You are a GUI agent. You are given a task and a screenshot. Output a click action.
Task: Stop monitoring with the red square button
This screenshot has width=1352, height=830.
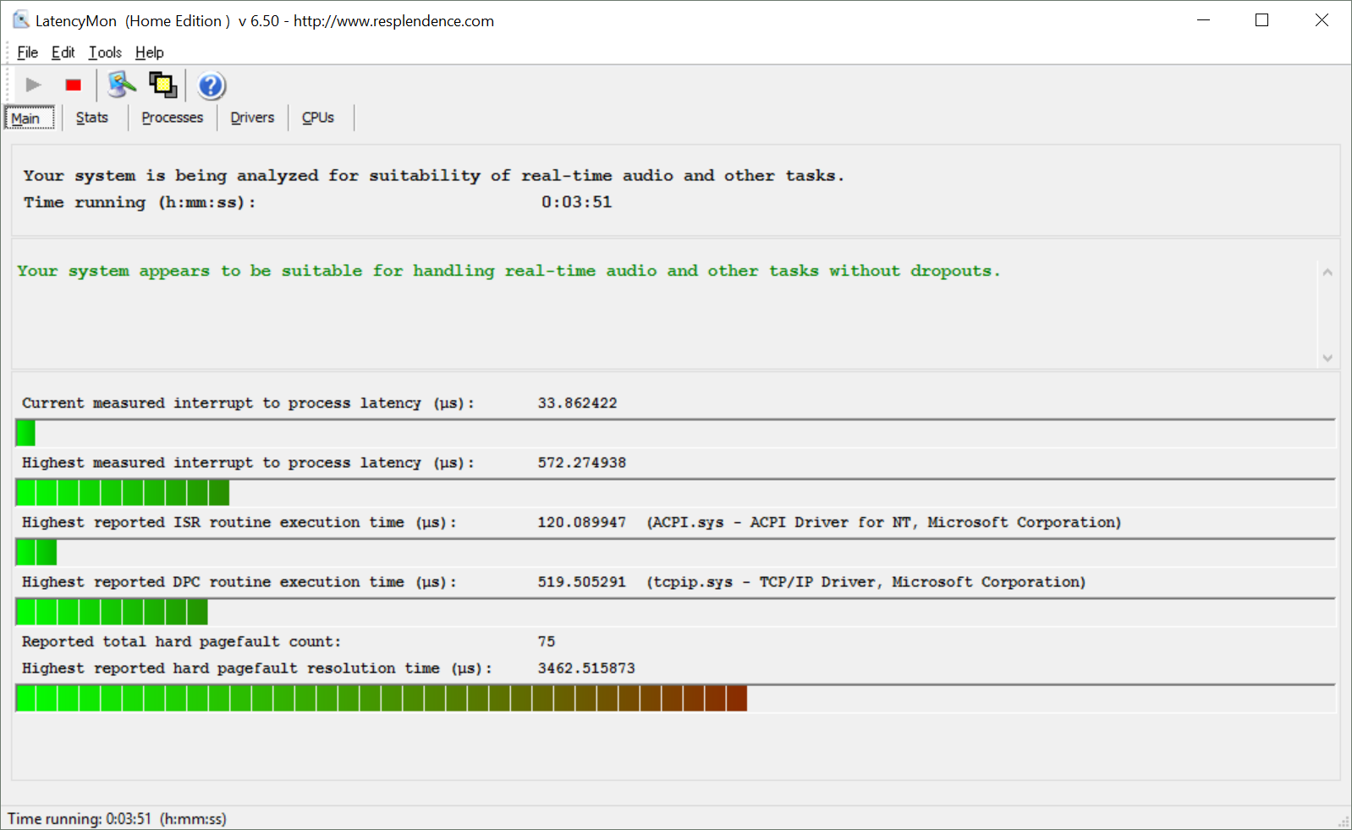(74, 85)
